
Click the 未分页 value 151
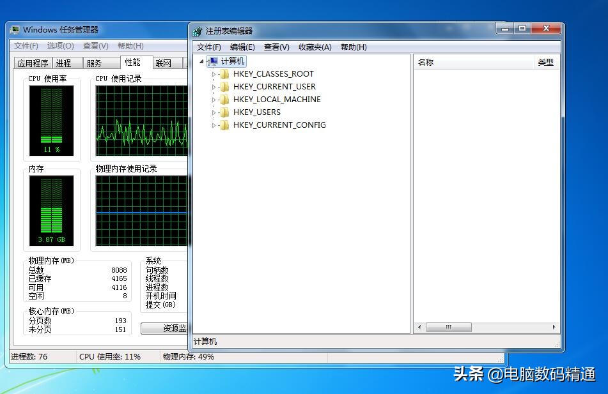click(121, 330)
